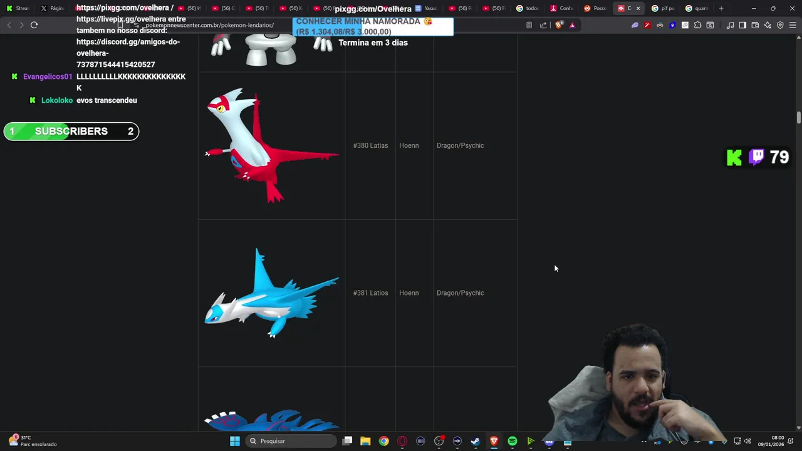Switch to the X Página tab
802x451 pixels.
click(x=53, y=8)
